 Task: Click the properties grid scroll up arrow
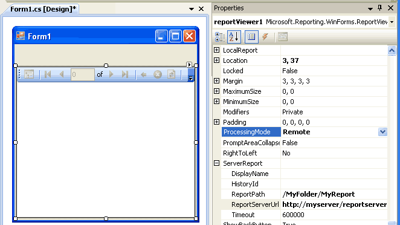point(392,50)
